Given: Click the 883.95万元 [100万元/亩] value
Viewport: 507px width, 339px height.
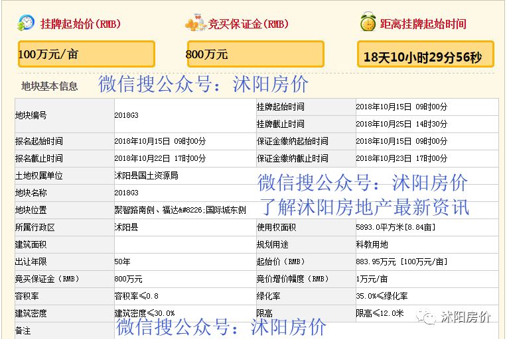Looking at the screenshot, I should tap(402, 262).
